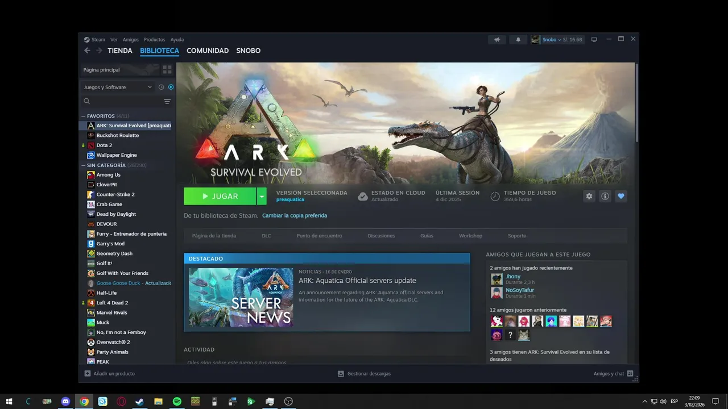Open game settings gear icon
The height and width of the screenshot is (409, 728).
point(589,196)
